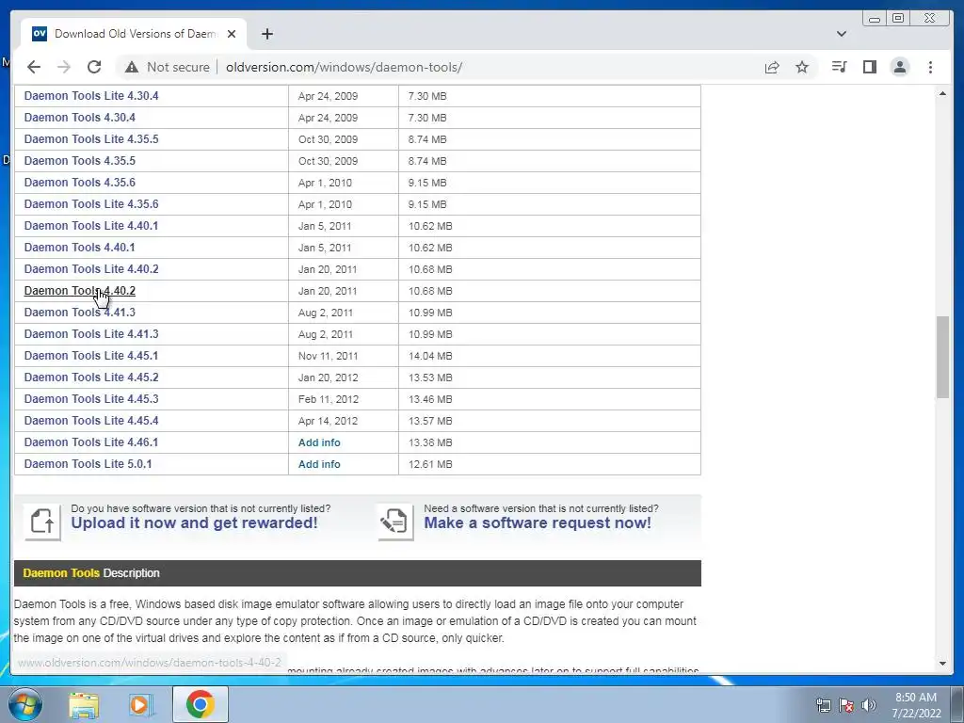Open Daemon Tools 4.30.4 link
The height and width of the screenshot is (723, 964).
79,118
